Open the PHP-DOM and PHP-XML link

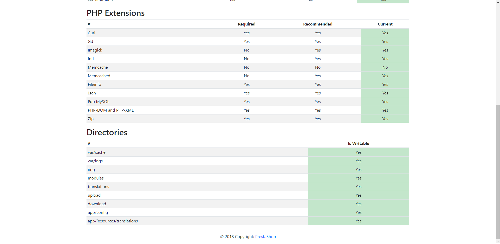pyautogui.click(x=110, y=110)
